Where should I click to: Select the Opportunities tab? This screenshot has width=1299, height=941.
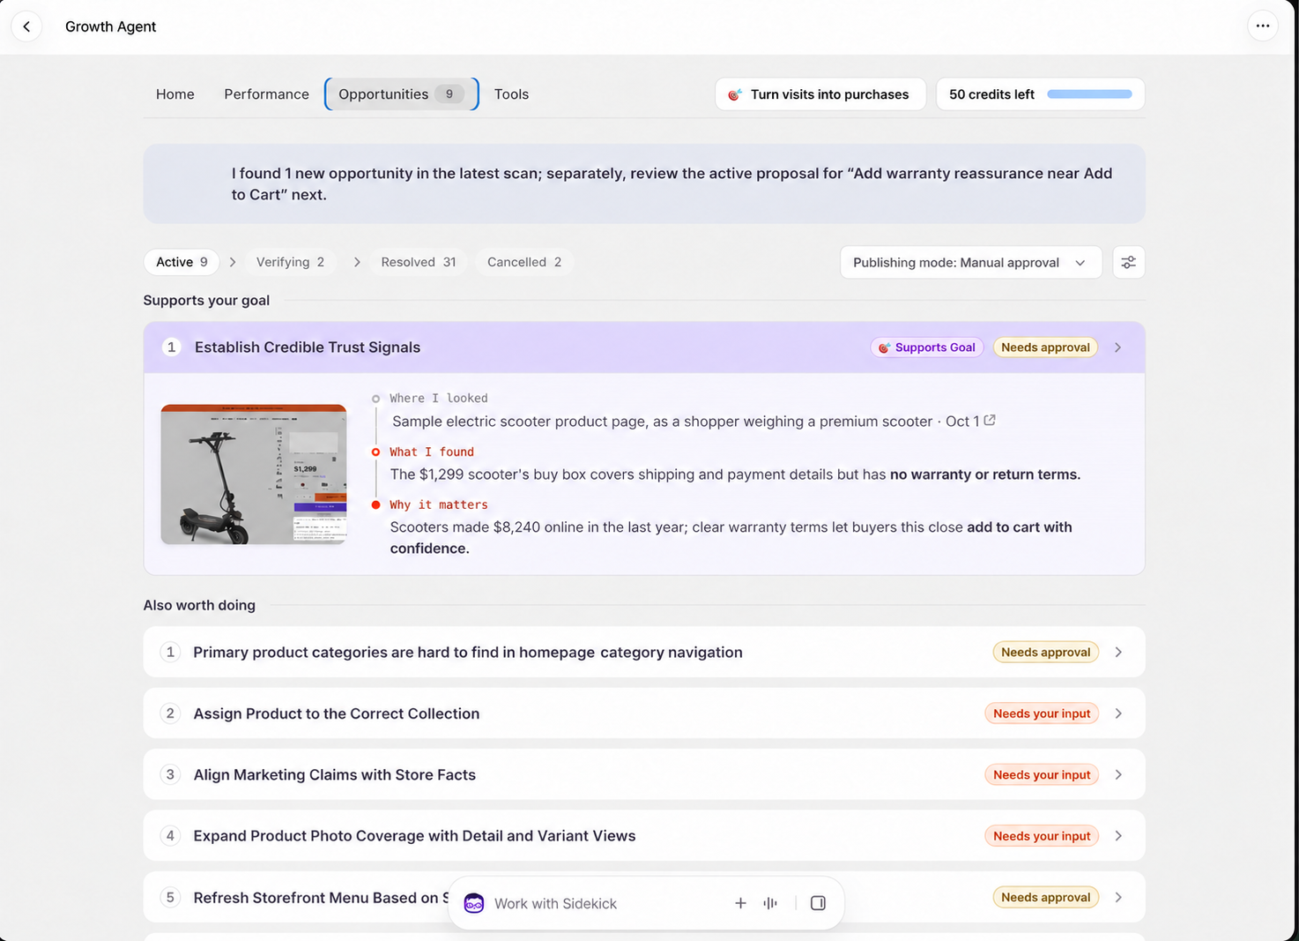click(x=402, y=94)
